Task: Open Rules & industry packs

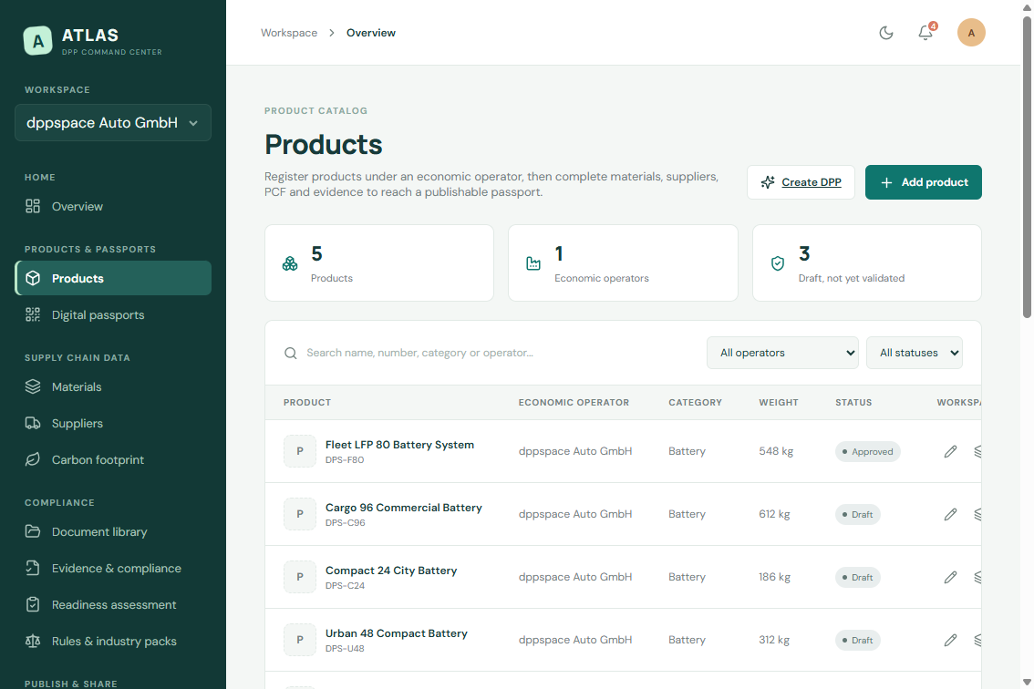Action: pyautogui.click(x=113, y=641)
